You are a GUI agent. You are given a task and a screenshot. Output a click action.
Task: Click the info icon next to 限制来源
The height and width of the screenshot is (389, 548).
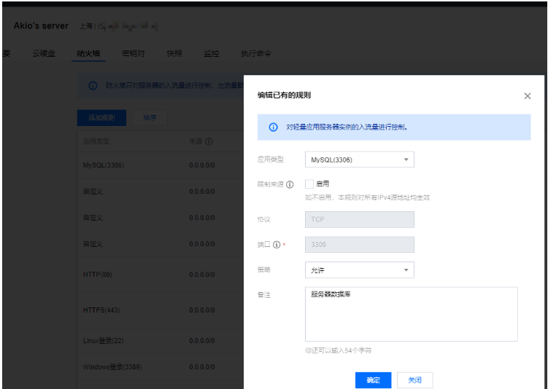pos(290,184)
